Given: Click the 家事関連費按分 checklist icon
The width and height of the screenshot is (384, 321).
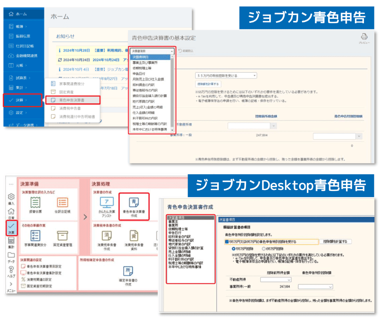Looking at the screenshot, I should click(x=36, y=236).
